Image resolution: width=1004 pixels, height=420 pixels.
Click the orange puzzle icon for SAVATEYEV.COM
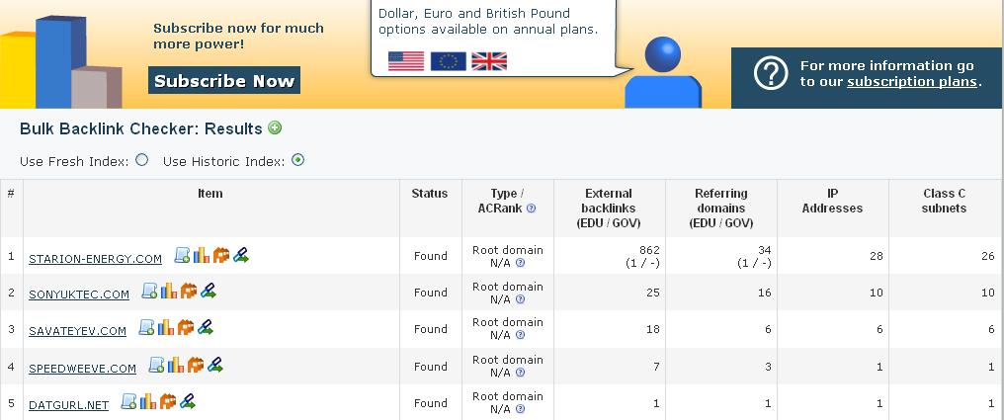pyautogui.click(x=184, y=327)
